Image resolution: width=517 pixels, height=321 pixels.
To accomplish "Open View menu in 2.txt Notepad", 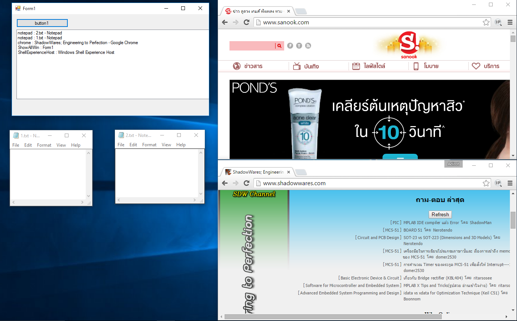I will [x=167, y=145].
